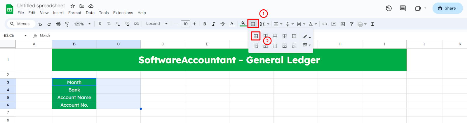Open the filter views dropdown
The image size is (467, 123).
click(362, 24)
